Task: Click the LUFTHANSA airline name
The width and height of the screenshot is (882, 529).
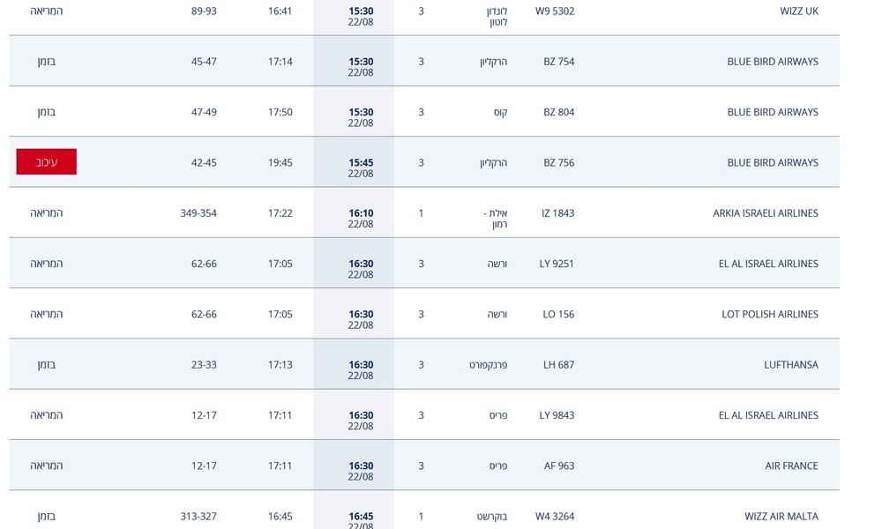Action: click(791, 365)
